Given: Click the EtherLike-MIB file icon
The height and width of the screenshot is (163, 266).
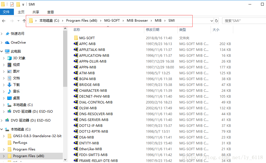Looking at the screenshot, I should click(76, 149).
